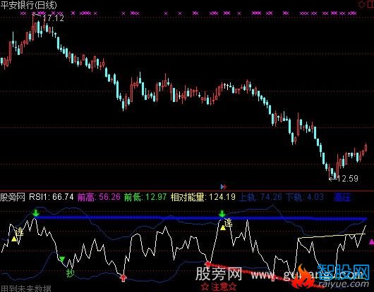Screen dimensions: 374x292
Task: Click the 17.12 high price label
Action: (x=53, y=18)
